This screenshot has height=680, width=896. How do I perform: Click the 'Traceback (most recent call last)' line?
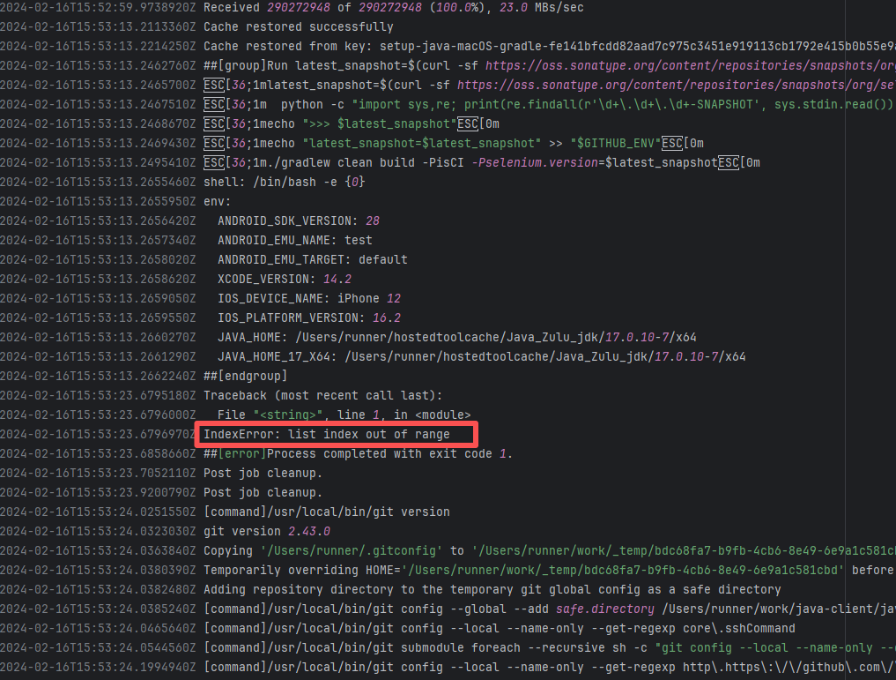tap(323, 395)
